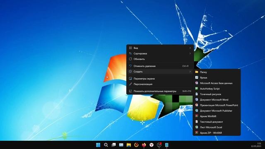Launch Firefox from taskbar

(x=144, y=145)
